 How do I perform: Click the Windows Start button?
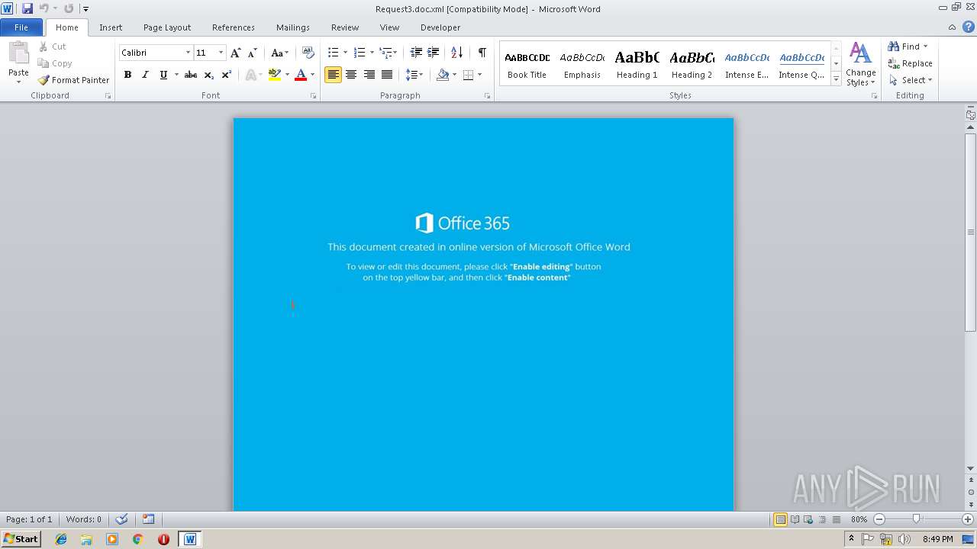21,539
